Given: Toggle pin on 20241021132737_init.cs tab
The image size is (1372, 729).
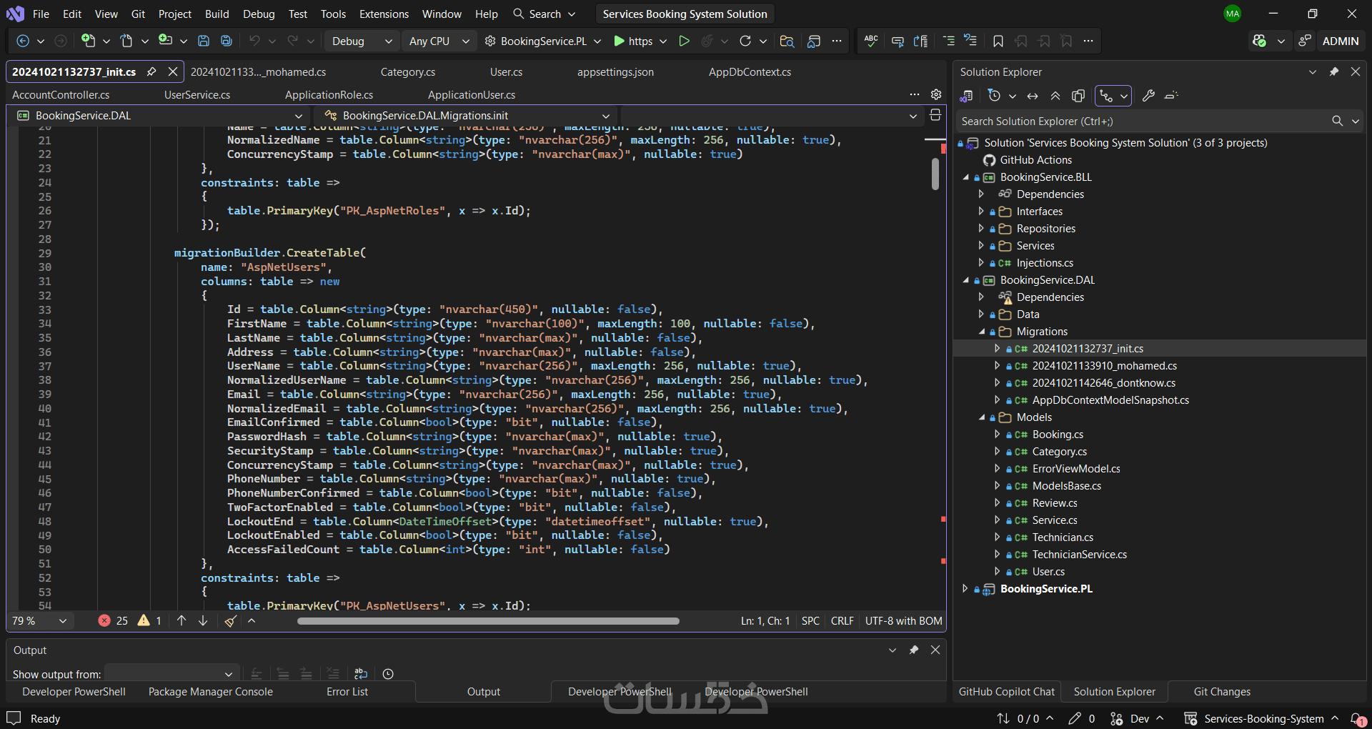Looking at the screenshot, I should (151, 71).
